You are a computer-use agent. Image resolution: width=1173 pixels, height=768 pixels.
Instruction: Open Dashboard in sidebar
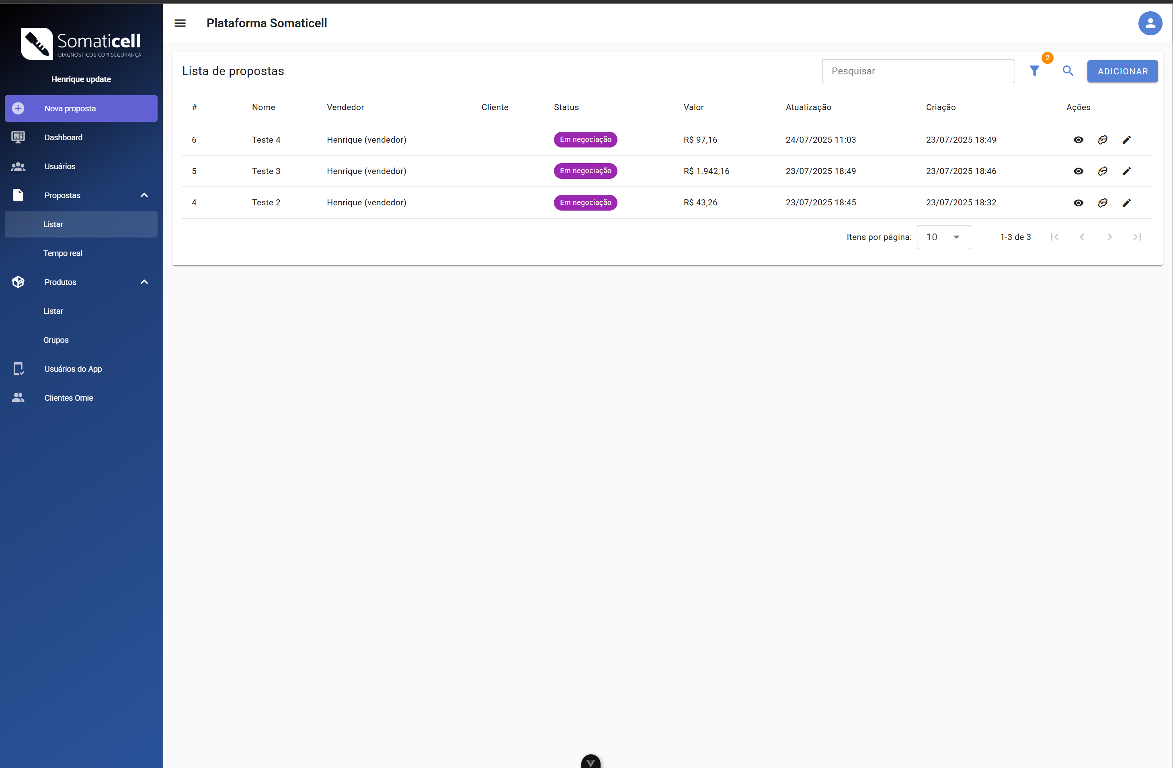click(x=81, y=137)
